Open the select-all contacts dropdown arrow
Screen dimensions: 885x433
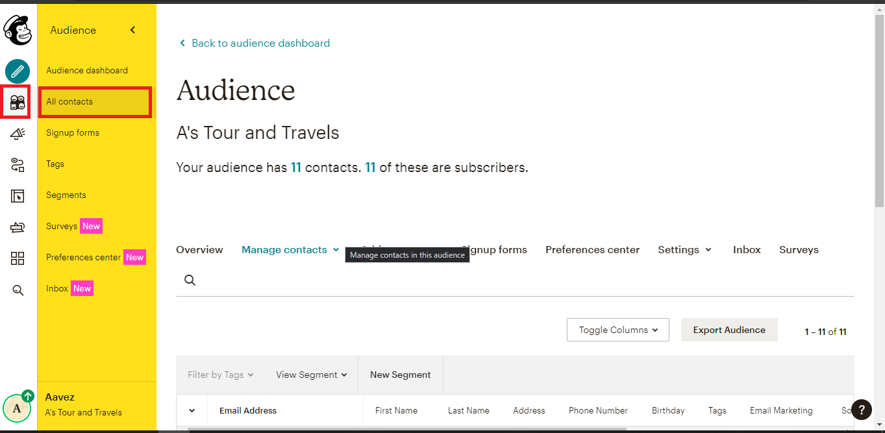pos(192,410)
